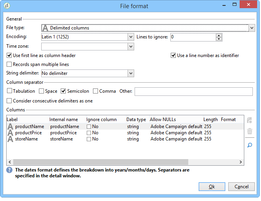The height and width of the screenshot is (201, 261).
Task: Enable Records span multiple lines
Action: click(9, 64)
